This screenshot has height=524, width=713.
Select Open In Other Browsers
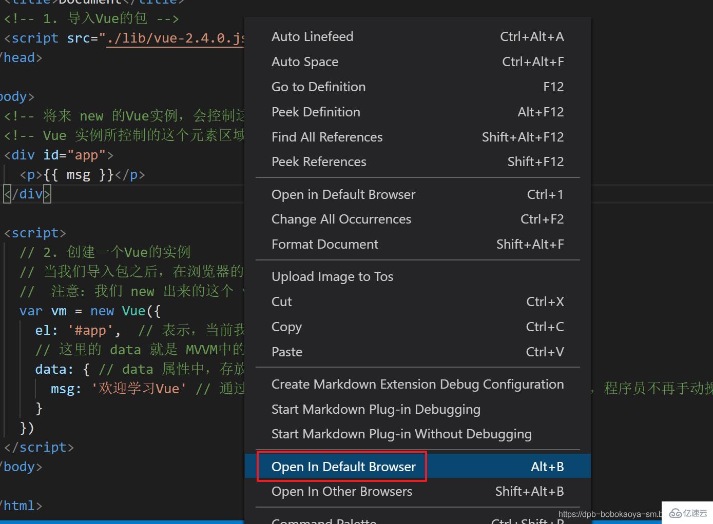[418, 491]
